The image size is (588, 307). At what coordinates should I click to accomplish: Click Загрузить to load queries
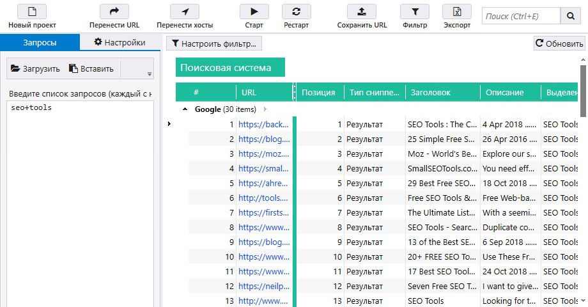35,68
